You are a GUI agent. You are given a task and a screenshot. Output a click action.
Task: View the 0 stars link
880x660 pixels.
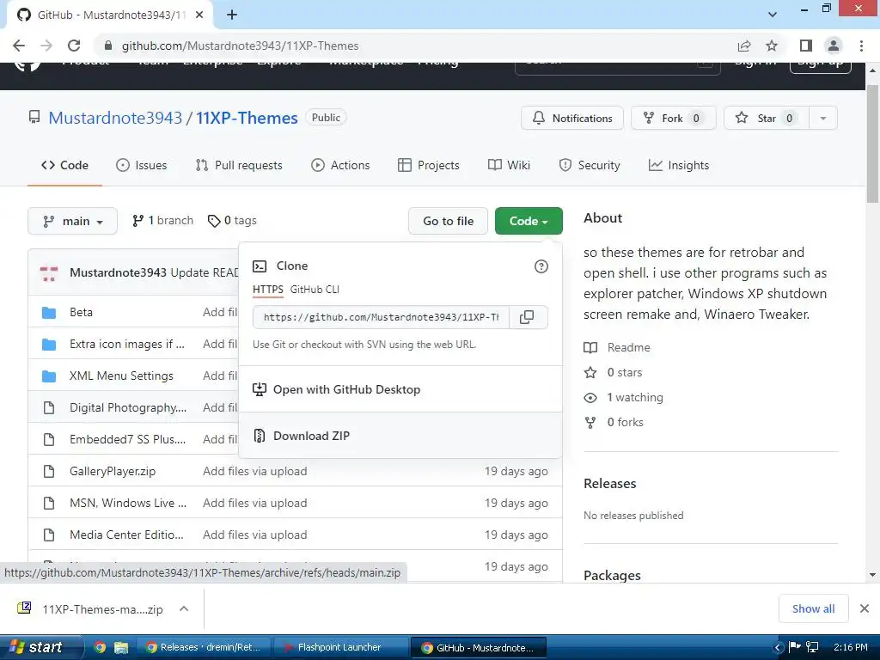pos(625,373)
